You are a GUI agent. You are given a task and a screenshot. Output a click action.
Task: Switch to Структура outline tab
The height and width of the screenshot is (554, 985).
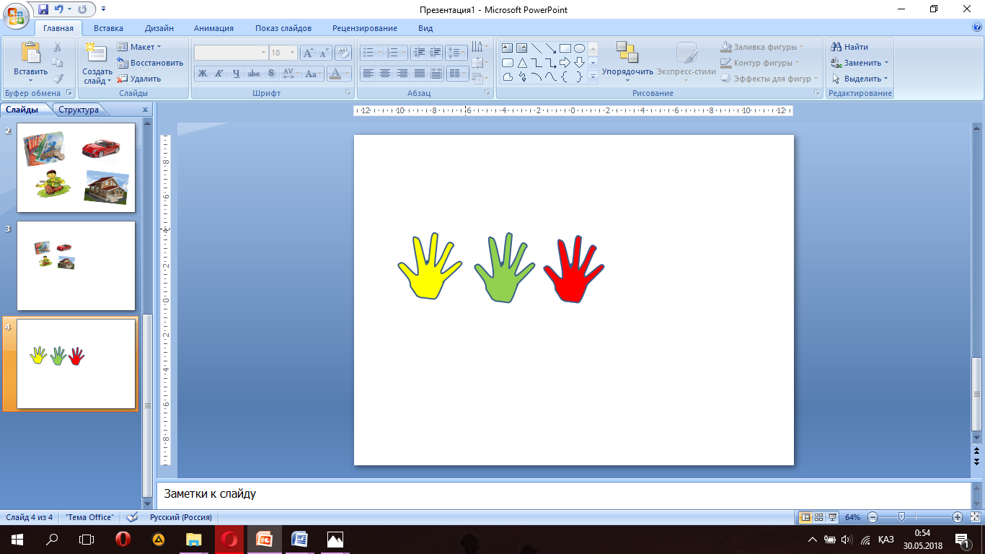point(79,110)
